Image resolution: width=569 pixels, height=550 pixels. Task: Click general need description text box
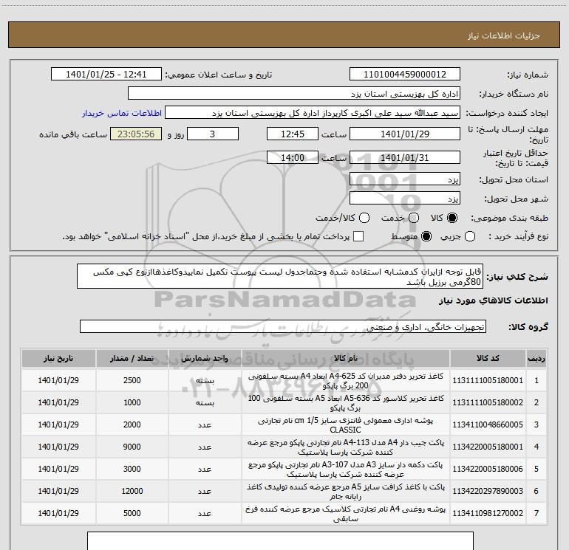[x=280, y=277]
